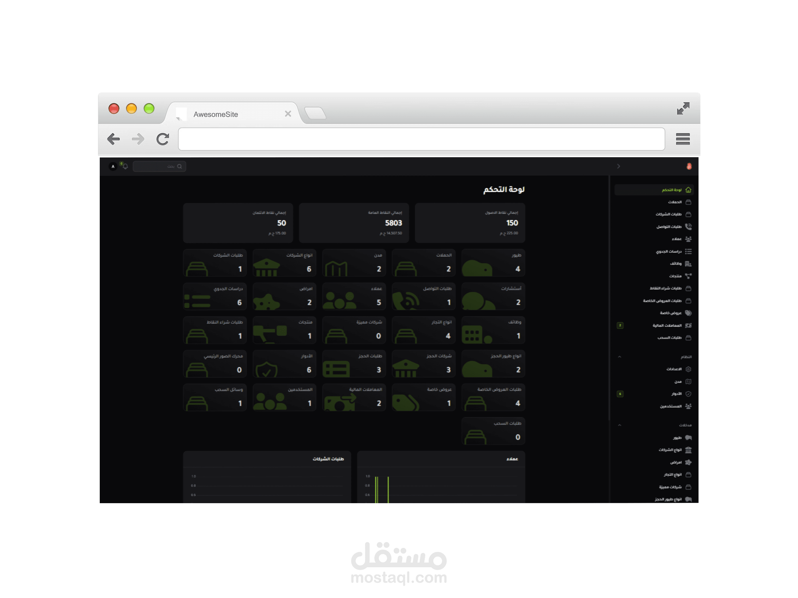Open دراسات الجدوى list icon in sidebar
Viewport: 798px width, 598px height.
point(688,252)
